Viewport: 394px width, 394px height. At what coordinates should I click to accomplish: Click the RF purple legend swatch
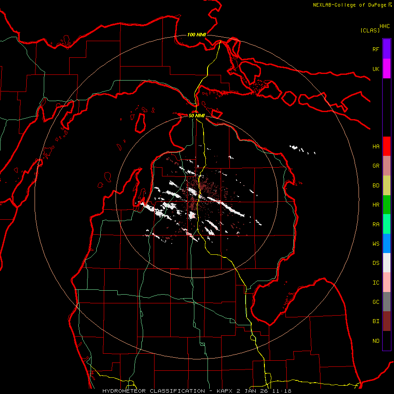(387, 49)
